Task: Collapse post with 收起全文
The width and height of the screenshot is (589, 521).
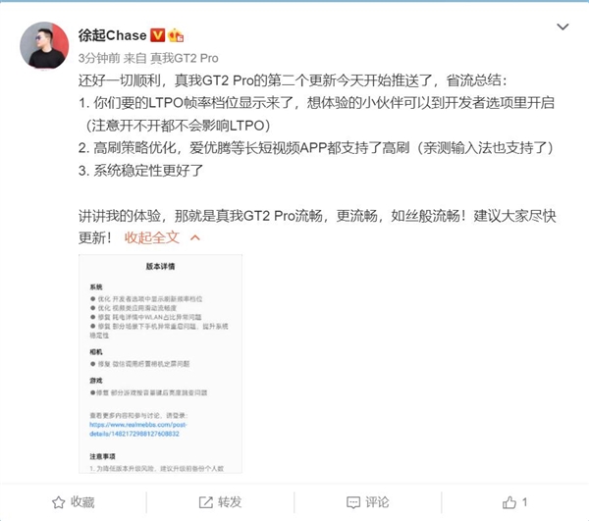Action: (x=152, y=237)
